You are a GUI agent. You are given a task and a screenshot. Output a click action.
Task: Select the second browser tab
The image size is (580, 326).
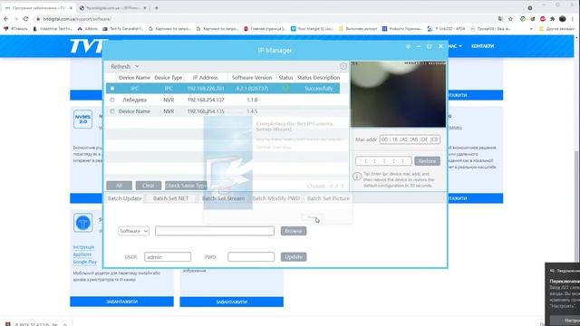coord(112,8)
